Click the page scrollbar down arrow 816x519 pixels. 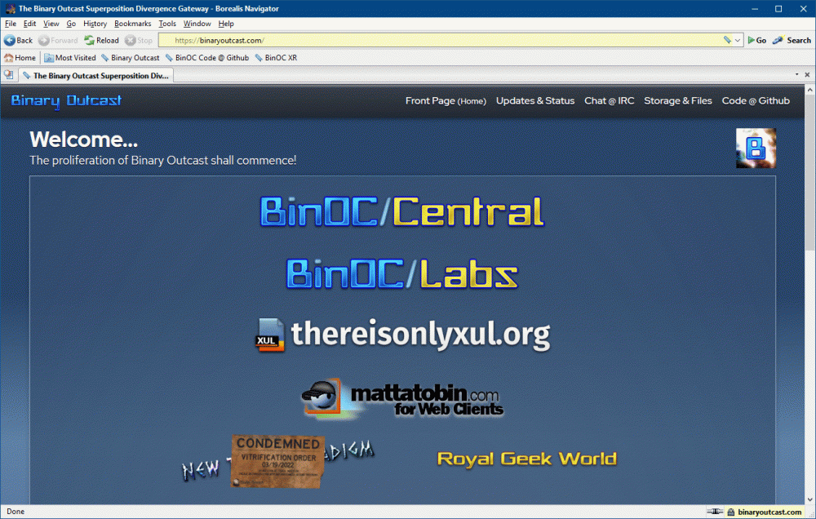pos(810,499)
